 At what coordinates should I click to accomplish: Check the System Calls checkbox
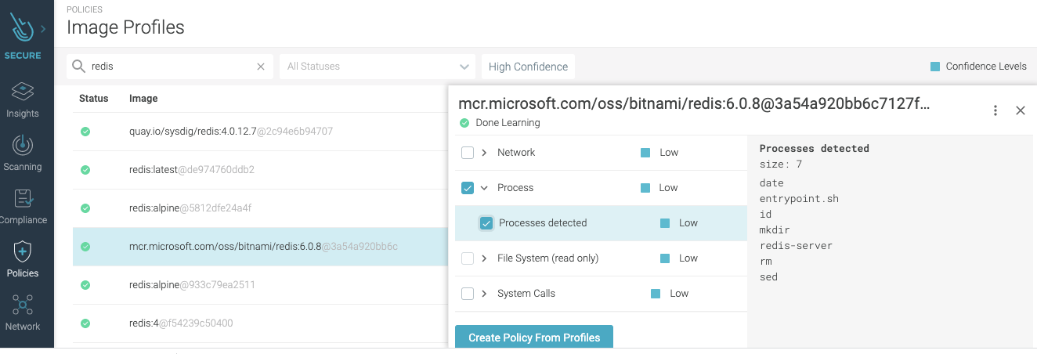pyautogui.click(x=468, y=294)
